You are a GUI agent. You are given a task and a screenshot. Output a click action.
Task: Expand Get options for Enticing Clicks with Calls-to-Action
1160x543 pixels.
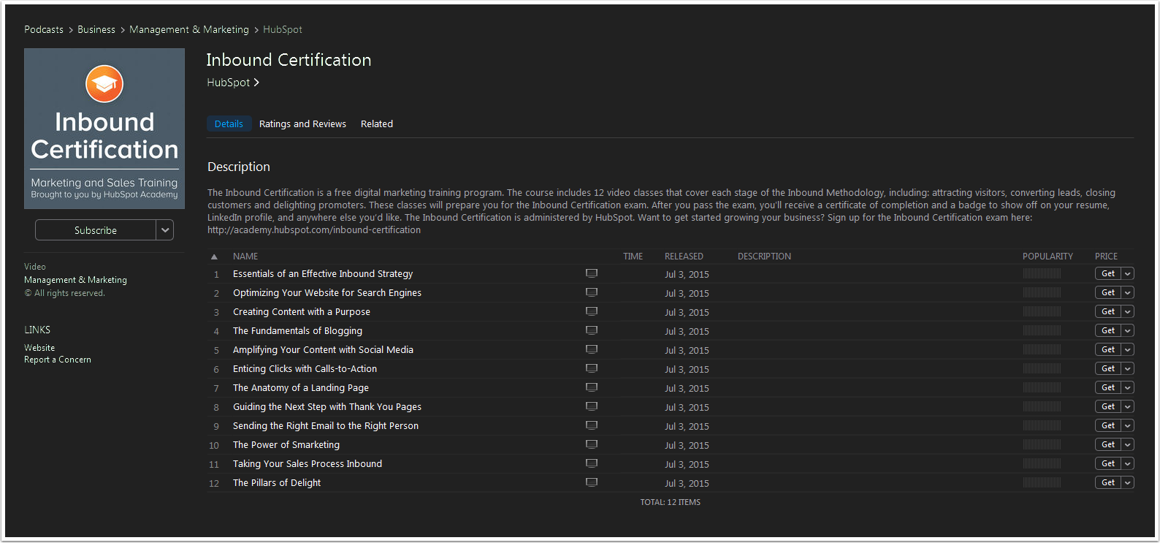pos(1128,368)
